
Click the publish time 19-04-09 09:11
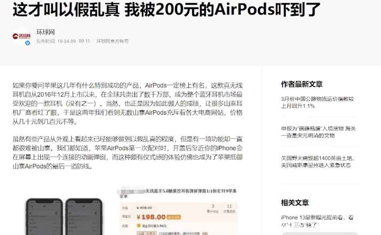[63, 41]
